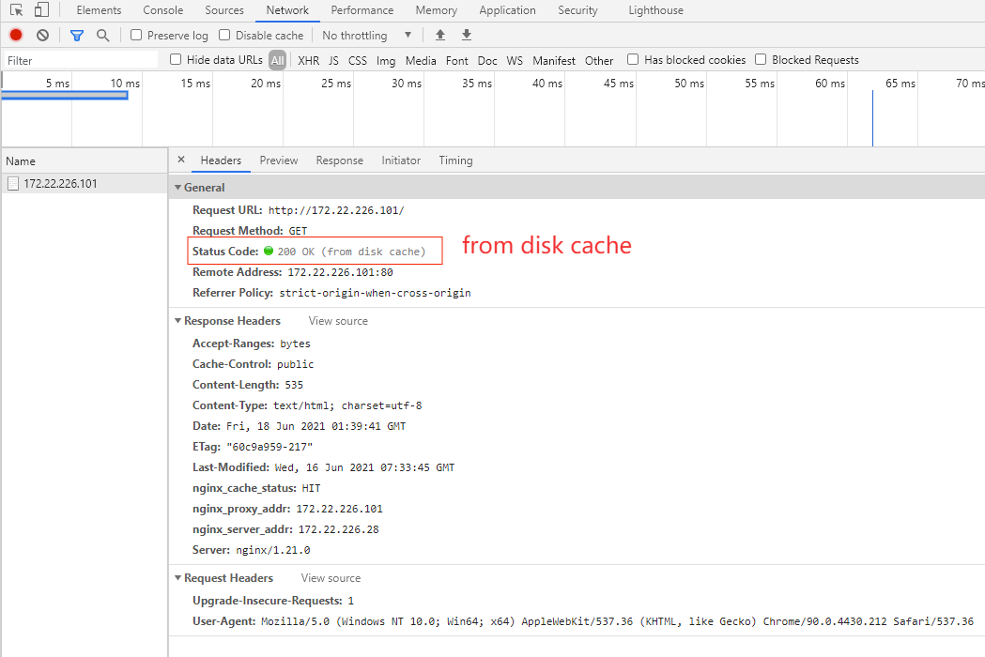Clear the network log
The image size is (985, 657).
(x=42, y=35)
